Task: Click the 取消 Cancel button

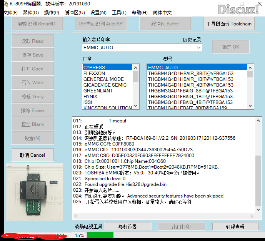Action: coord(33,155)
